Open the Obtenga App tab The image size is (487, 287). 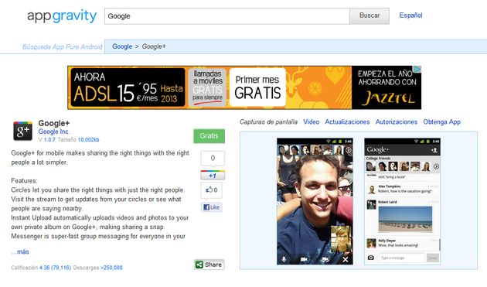click(441, 122)
